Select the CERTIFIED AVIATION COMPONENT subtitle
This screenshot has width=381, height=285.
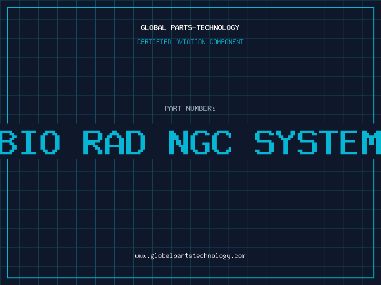[x=190, y=42]
